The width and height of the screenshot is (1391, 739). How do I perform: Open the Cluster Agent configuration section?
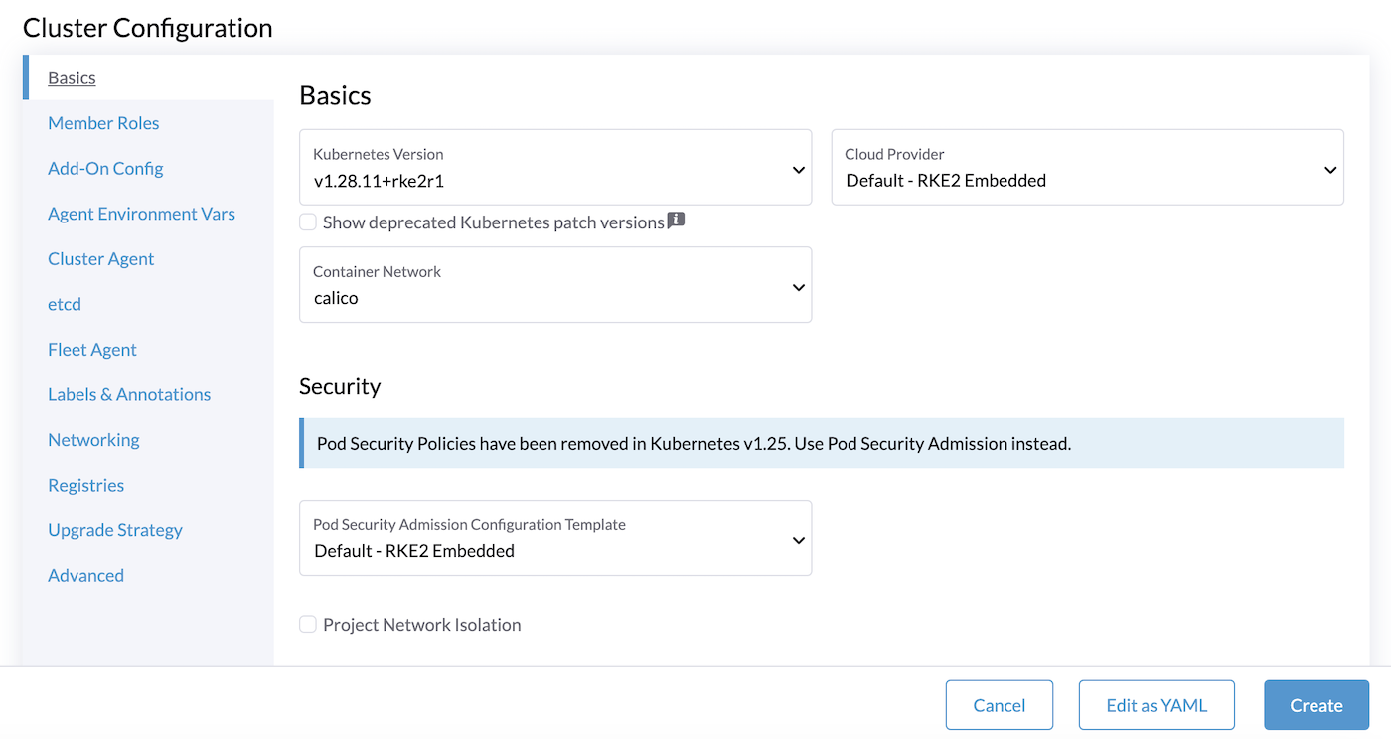click(x=100, y=258)
